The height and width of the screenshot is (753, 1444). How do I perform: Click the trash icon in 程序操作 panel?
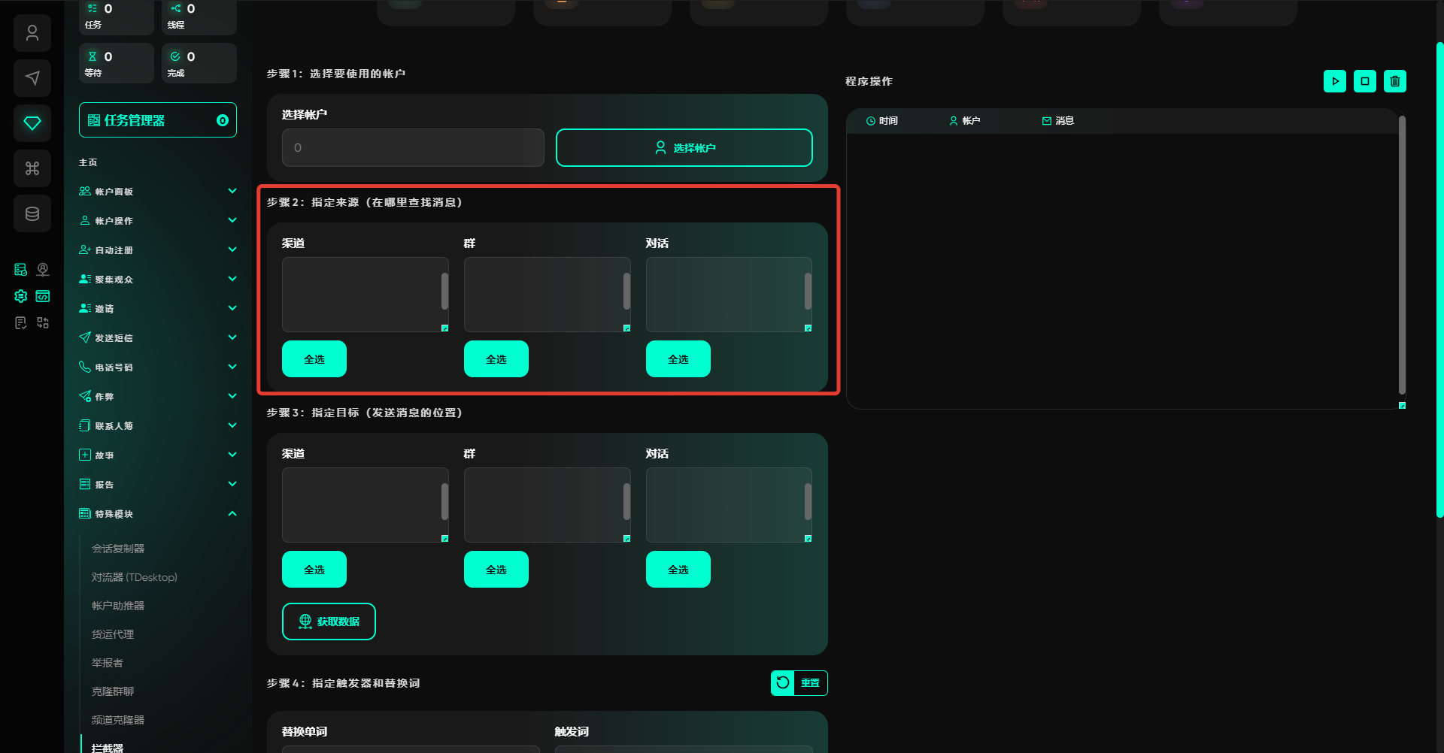click(1394, 81)
